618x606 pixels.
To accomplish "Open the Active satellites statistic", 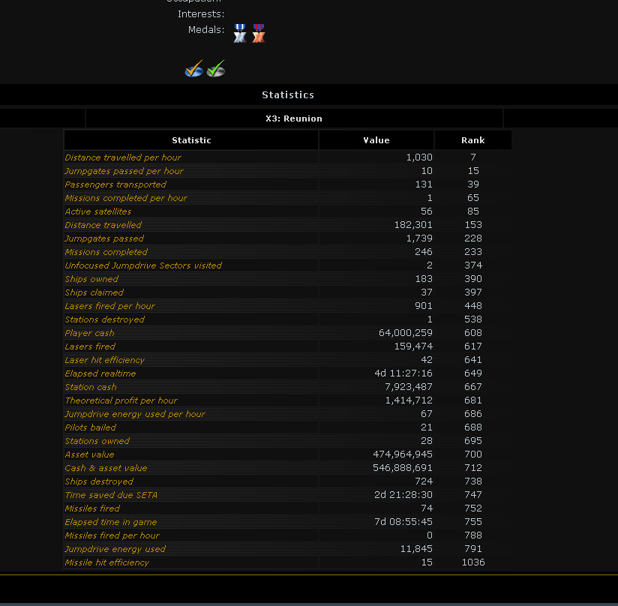I will click(98, 211).
